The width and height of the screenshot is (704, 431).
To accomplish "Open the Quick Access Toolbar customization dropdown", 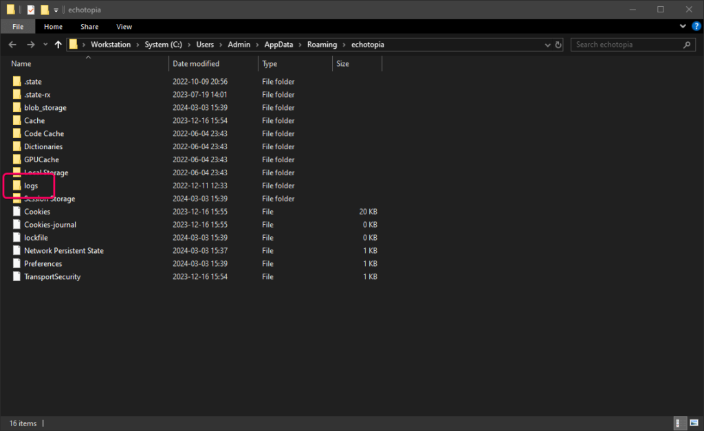I will click(x=56, y=10).
